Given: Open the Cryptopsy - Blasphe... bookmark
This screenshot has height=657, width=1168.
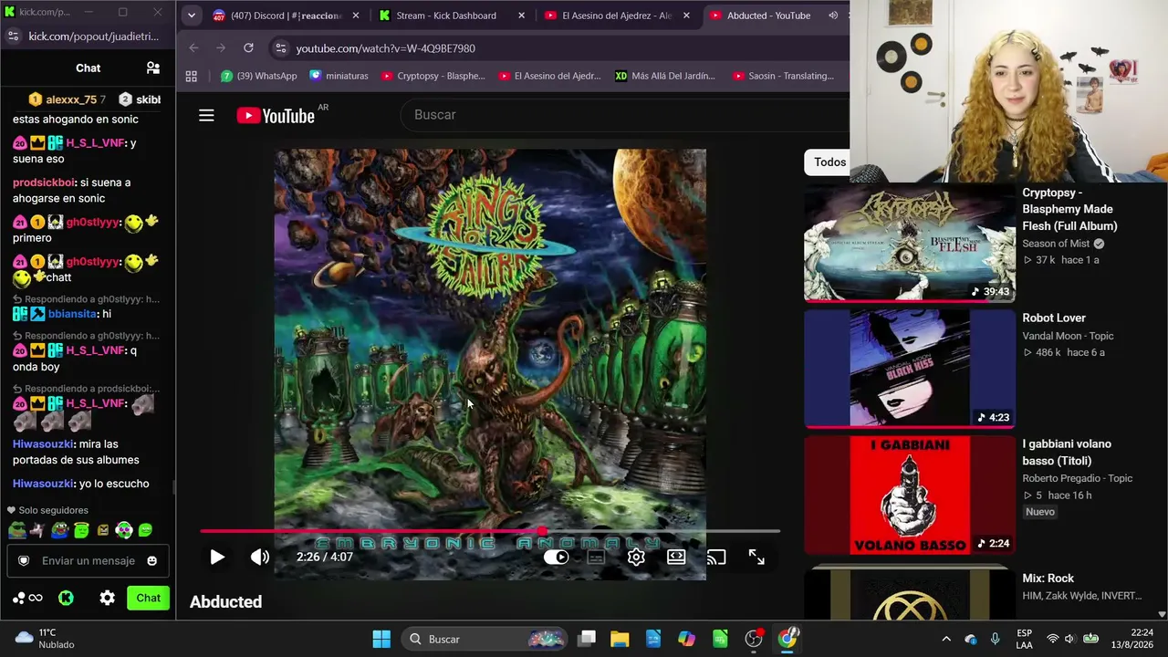Looking at the screenshot, I should (x=433, y=77).
